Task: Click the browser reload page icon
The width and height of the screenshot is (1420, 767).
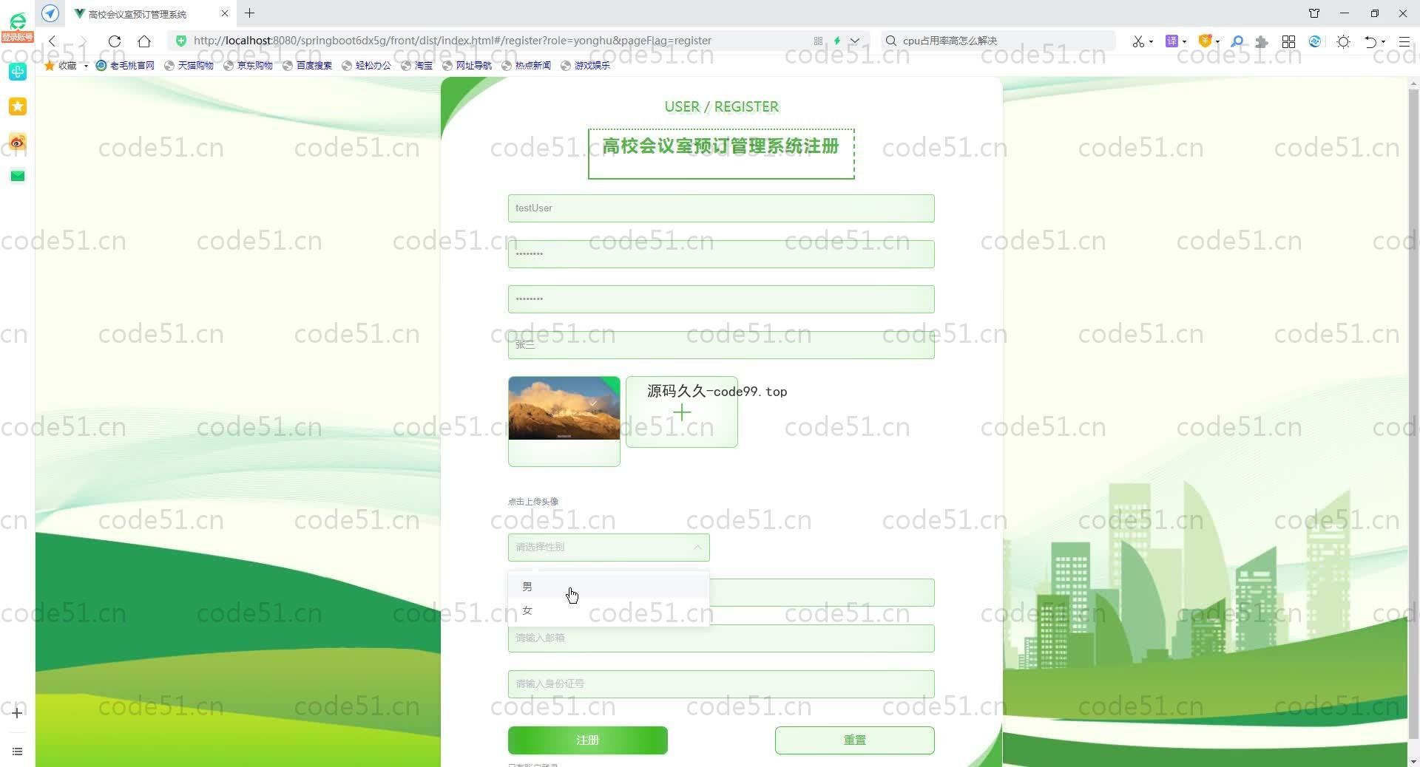Action: tap(114, 41)
